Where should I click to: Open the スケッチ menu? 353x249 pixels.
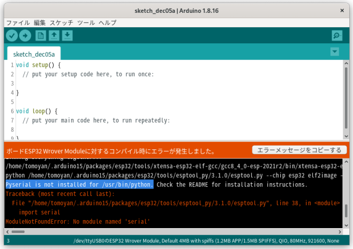click(62, 22)
